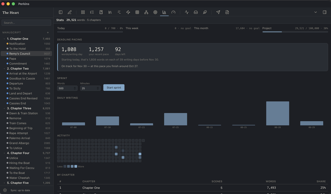Focus the sidebar Search field
This screenshot has height=194, width=331.
coord(27,23)
